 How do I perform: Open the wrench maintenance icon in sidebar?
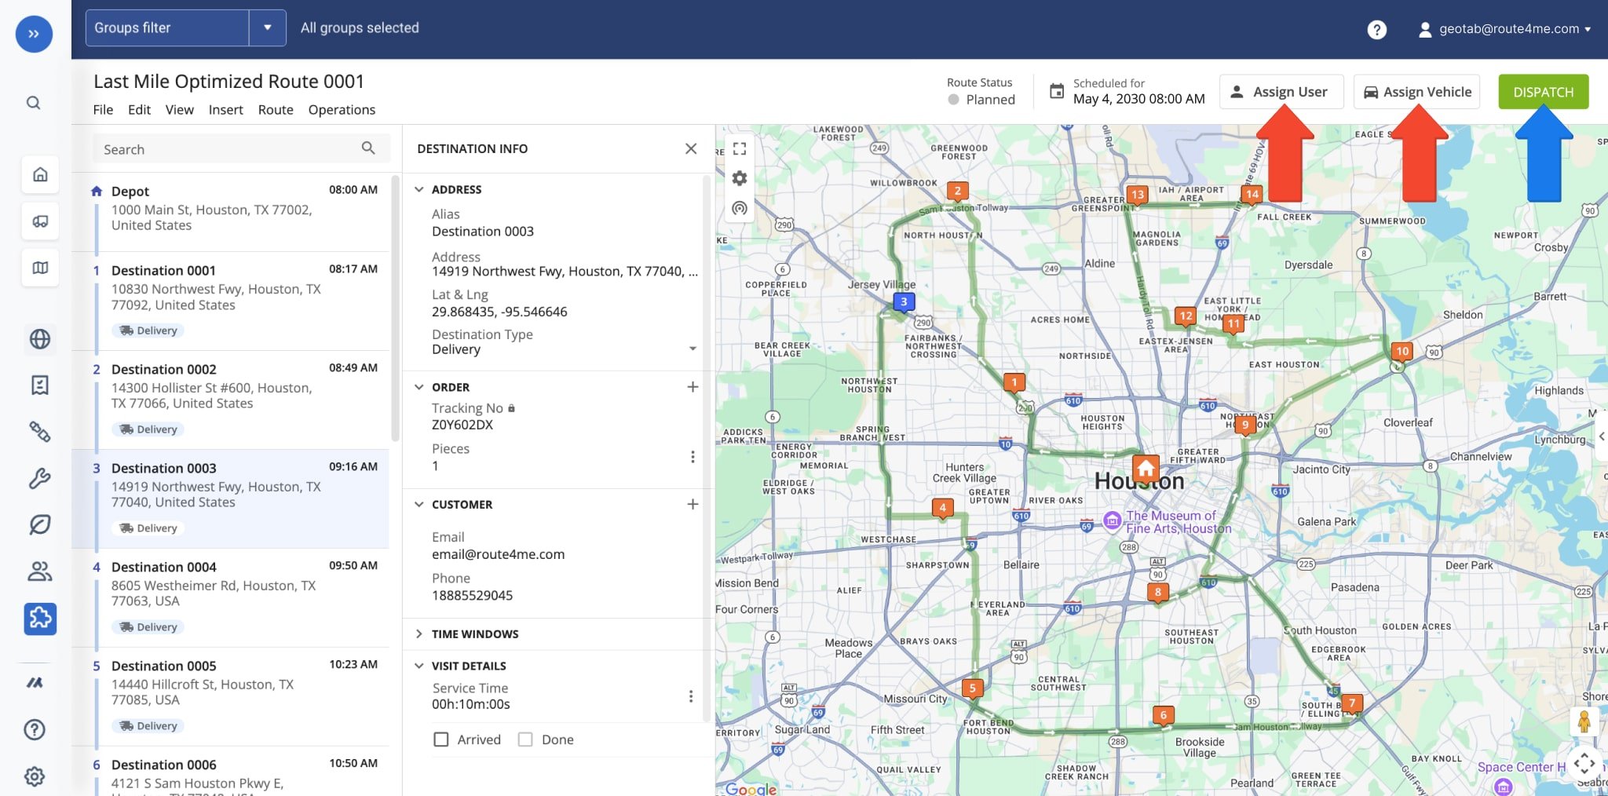click(x=40, y=478)
